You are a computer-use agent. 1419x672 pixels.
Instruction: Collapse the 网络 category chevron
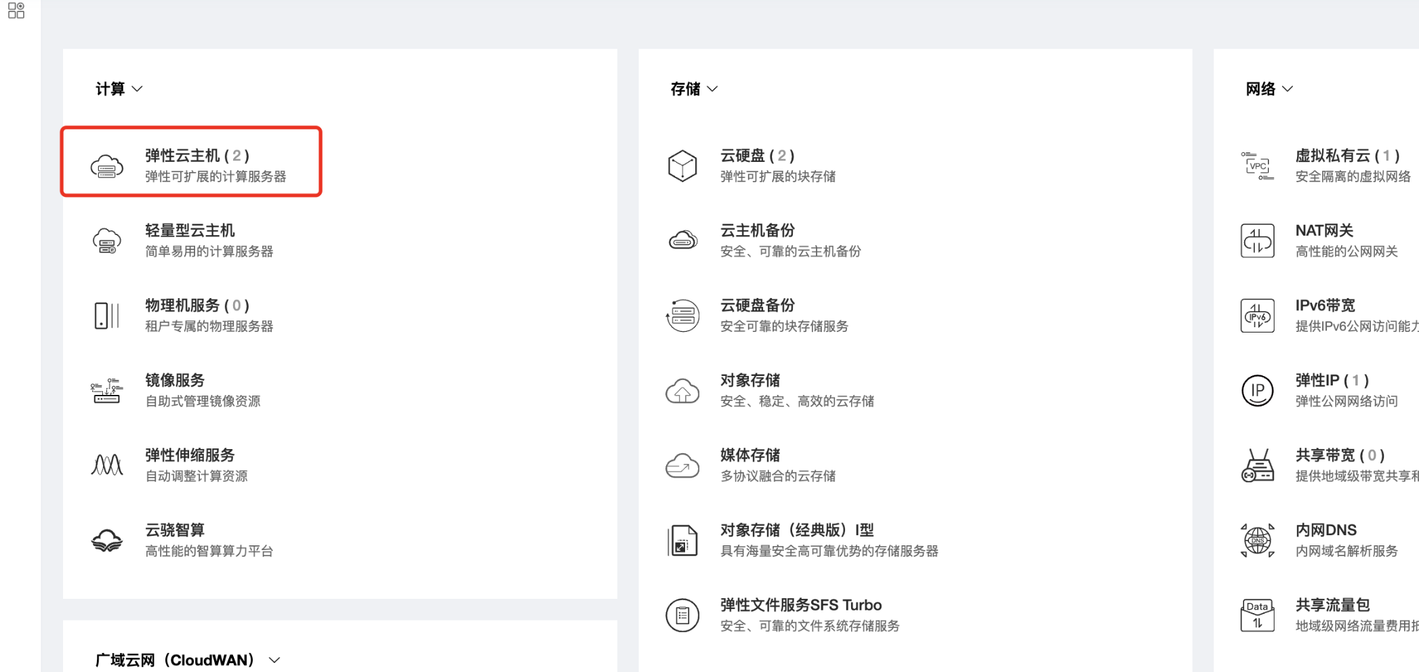pos(1288,89)
